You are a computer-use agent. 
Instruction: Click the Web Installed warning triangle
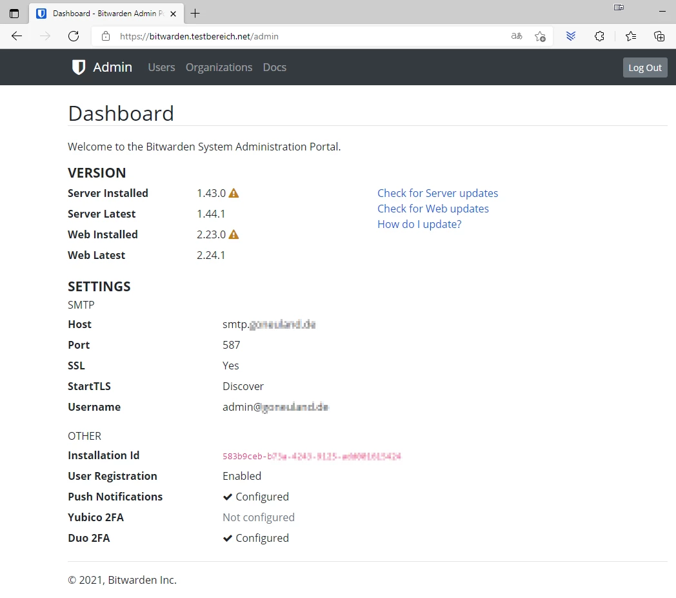point(234,234)
